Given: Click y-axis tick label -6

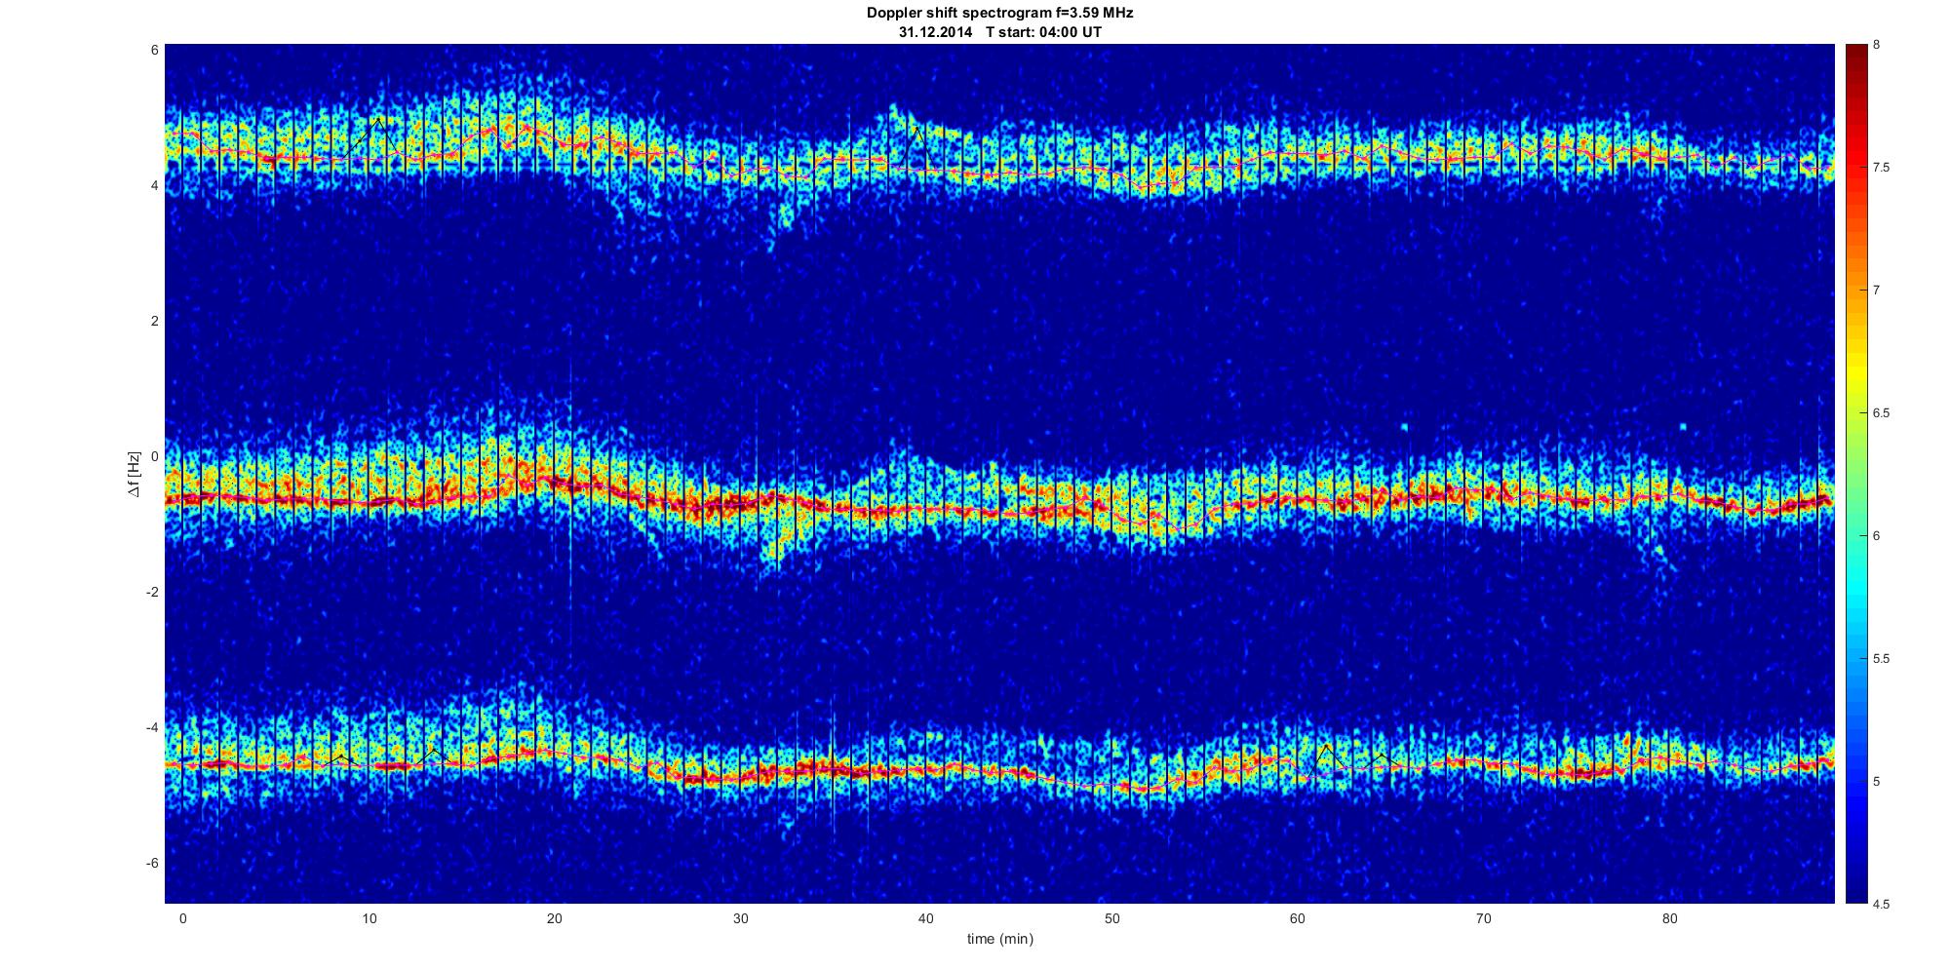Looking at the screenshot, I should click(x=152, y=863).
